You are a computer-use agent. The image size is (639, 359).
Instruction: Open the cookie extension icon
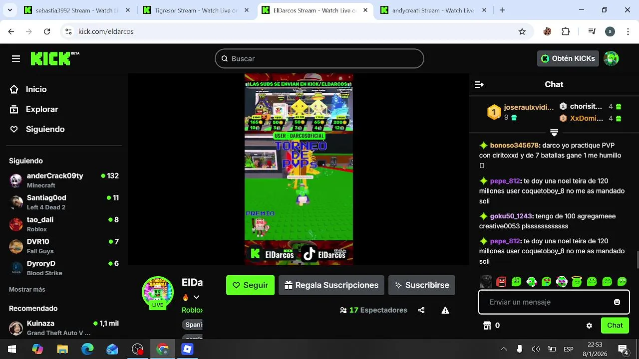coord(547,31)
